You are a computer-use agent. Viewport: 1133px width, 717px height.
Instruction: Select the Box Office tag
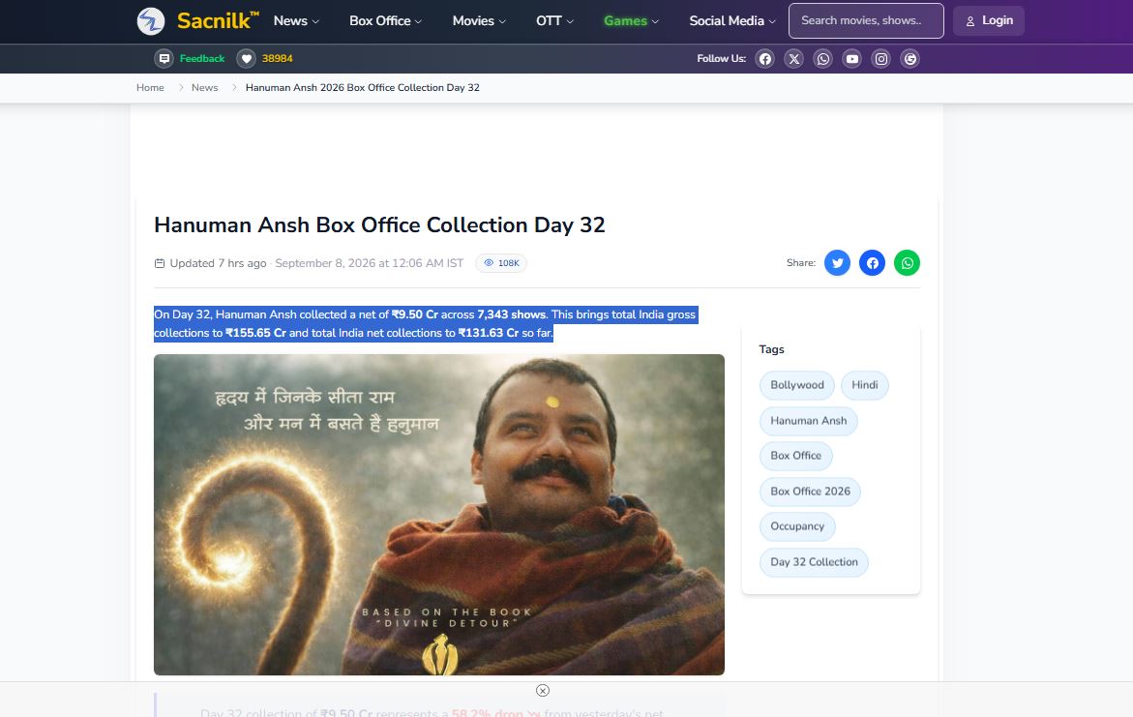click(x=795, y=456)
